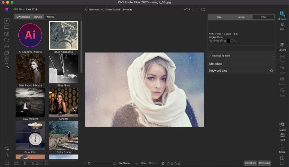The image size is (289, 167).
Task: Toggle the rejected X filter
Action: pyautogui.click(x=157, y=163)
